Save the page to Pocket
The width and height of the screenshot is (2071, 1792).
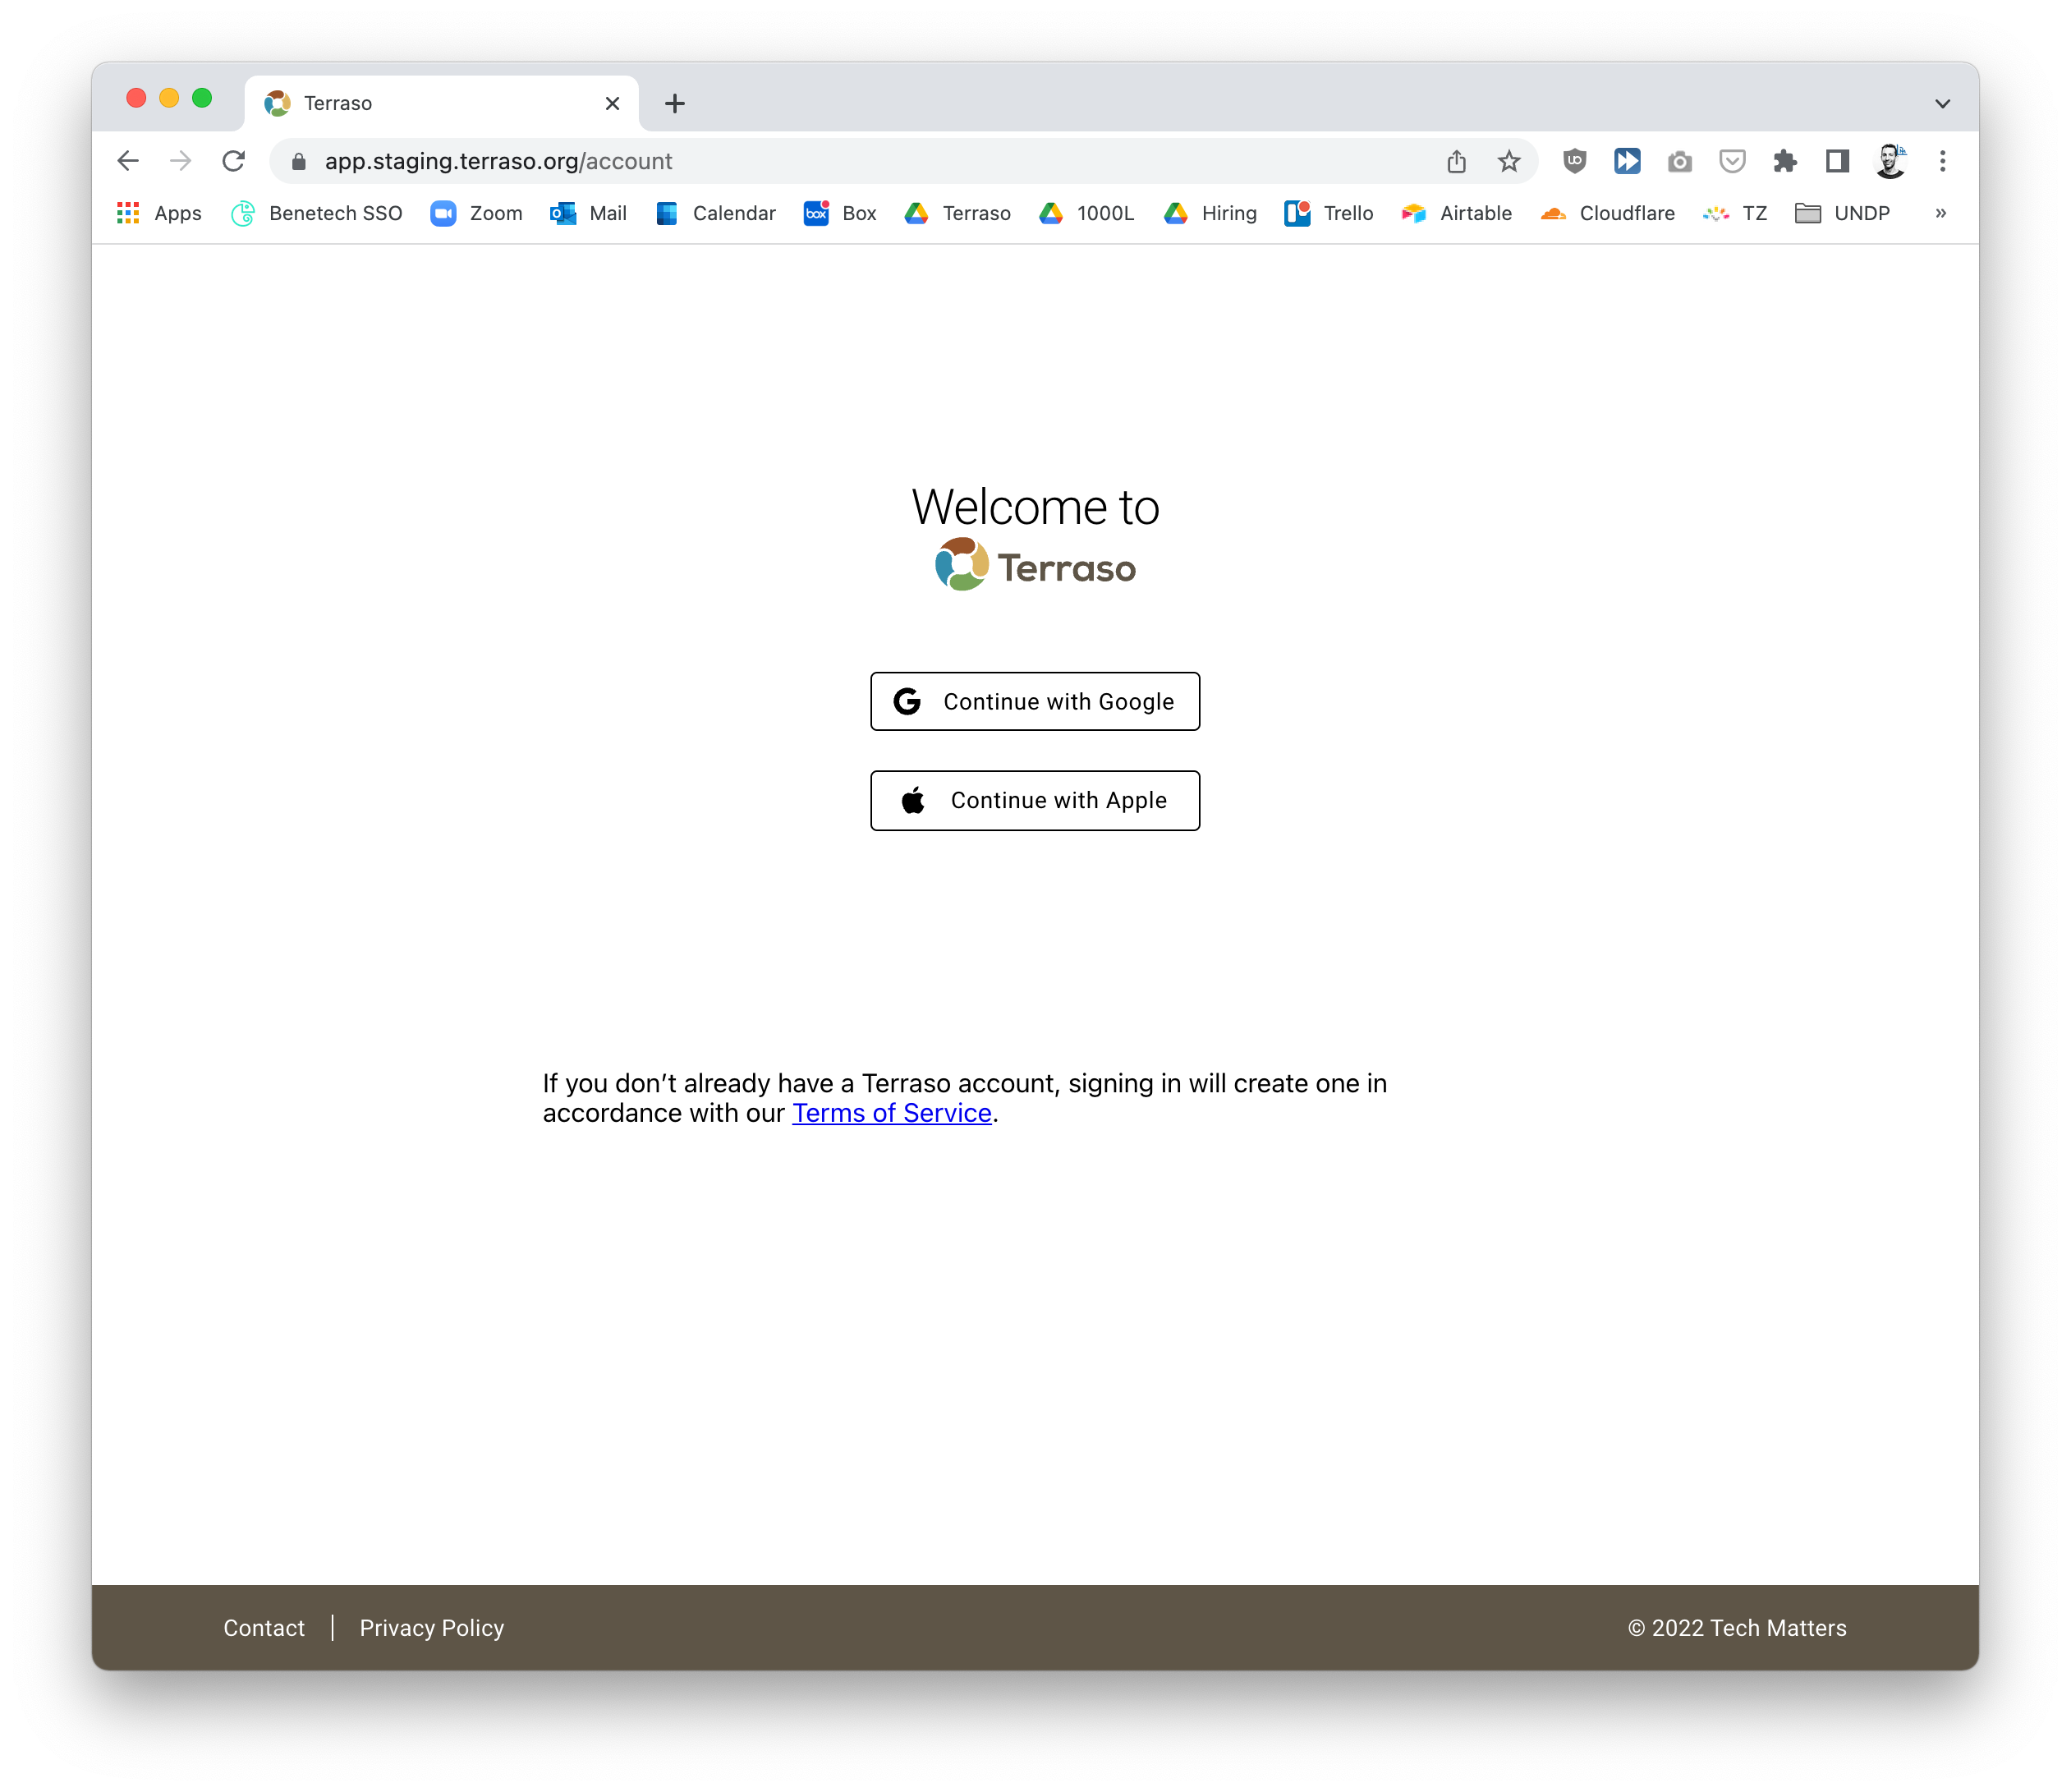[x=1732, y=161]
